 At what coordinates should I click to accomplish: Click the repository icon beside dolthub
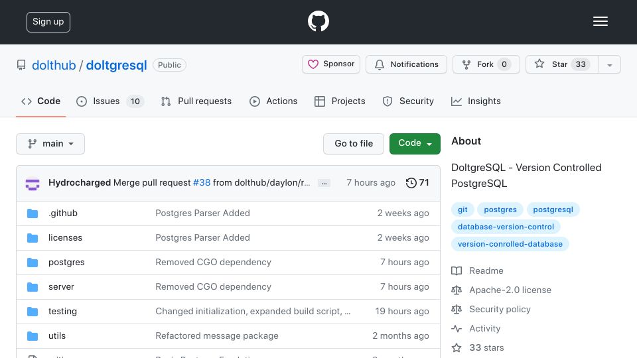click(x=21, y=65)
